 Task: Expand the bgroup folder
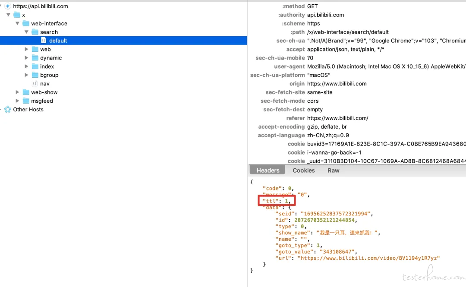point(26,75)
